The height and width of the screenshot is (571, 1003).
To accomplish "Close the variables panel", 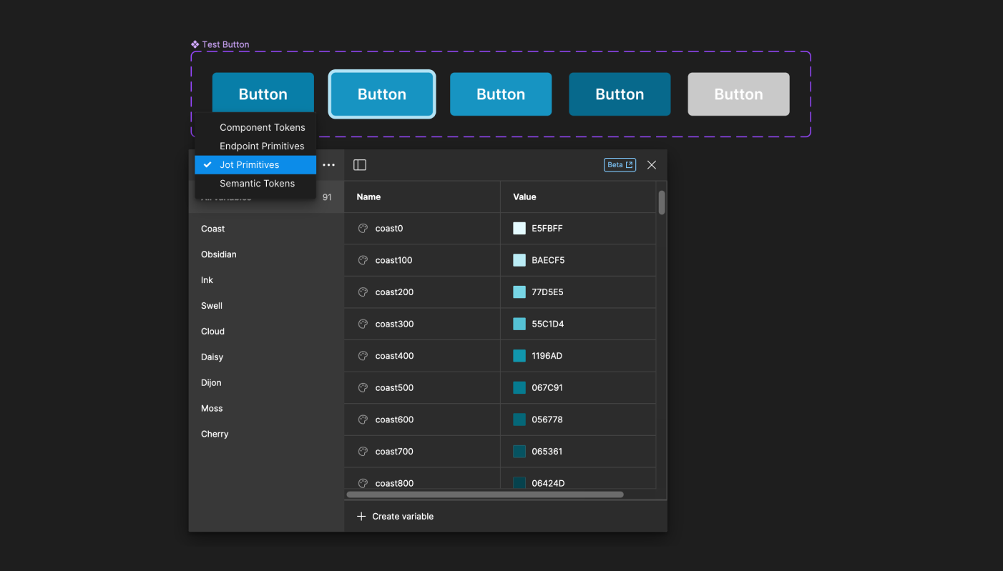I will point(652,165).
